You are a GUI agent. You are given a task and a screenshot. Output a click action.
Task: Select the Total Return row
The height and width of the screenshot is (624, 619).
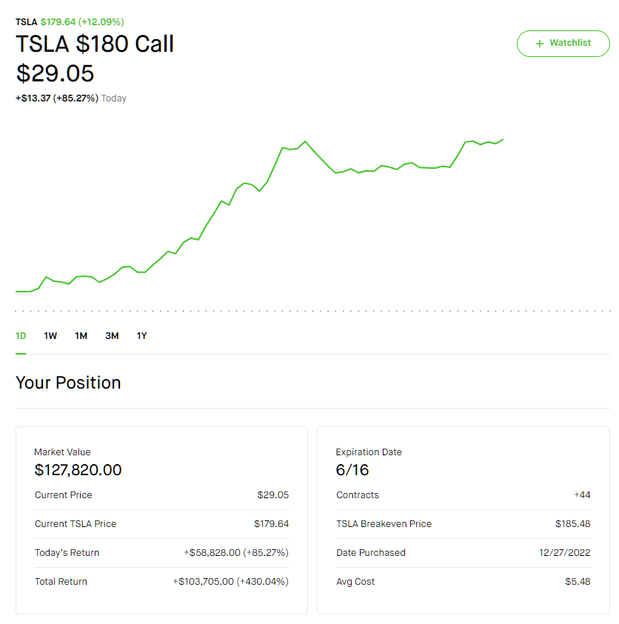click(x=161, y=582)
